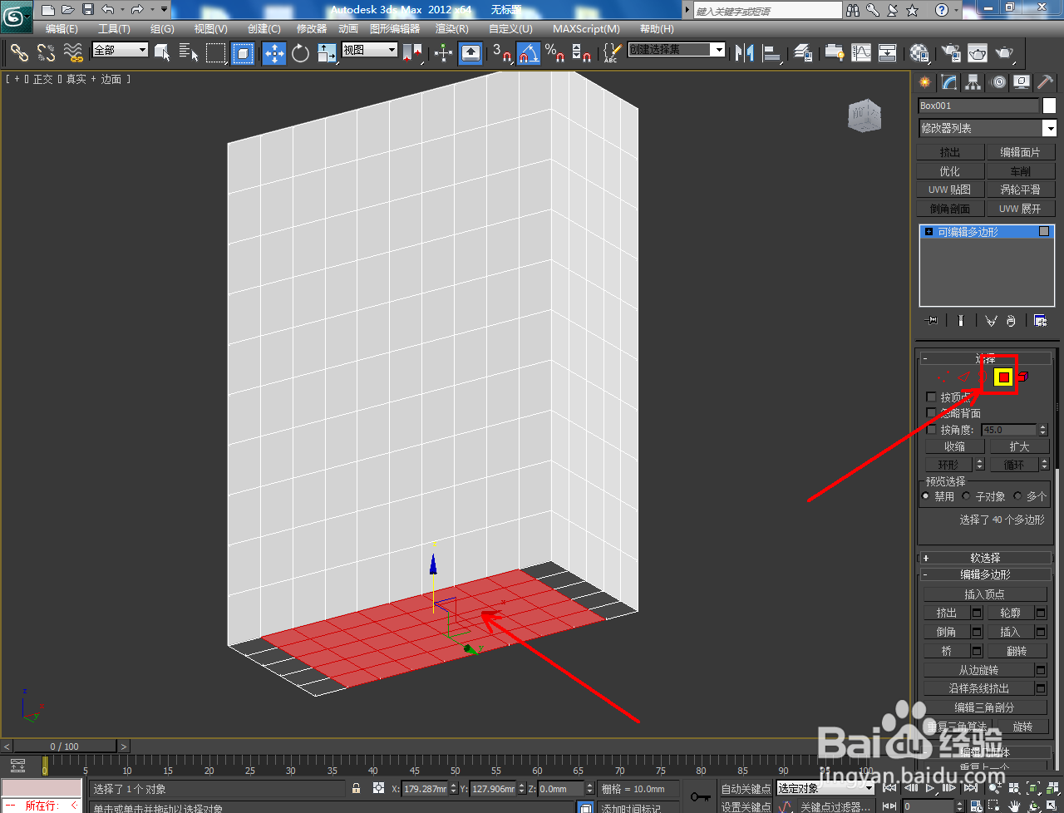Click the ViewCube in the viewport
The width and height of the screenshot is (1064, 813).
(864, 116)
